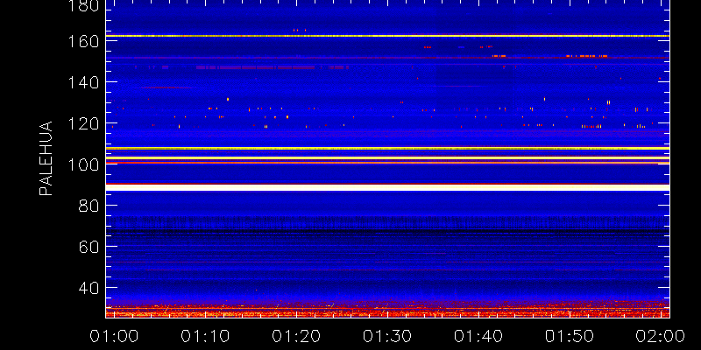This screenshot has height=350, width=701.
Task: Click the 160 frequency axis label
Action: 84,41
